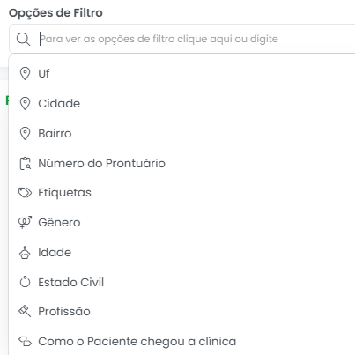This screenshot has height=355, width=355.
Task: Select Gênero in the dropdown list
Action: tap(182, 223)
